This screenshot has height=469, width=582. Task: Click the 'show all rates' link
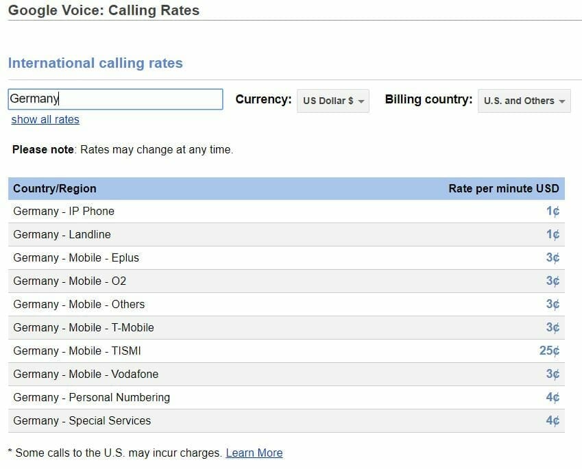45,119
